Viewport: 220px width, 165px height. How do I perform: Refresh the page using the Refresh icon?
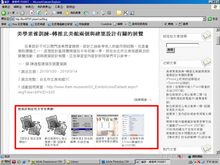[39, 13]
